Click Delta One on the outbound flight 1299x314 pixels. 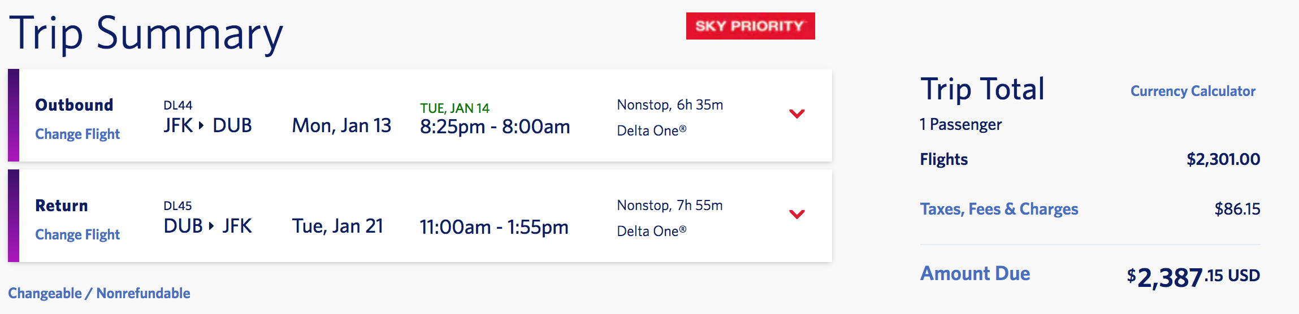point(651,130)
